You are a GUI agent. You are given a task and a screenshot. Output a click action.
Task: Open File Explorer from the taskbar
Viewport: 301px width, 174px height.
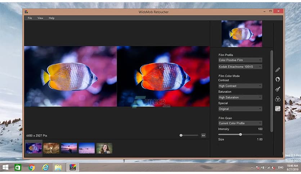tap(58, 168)
